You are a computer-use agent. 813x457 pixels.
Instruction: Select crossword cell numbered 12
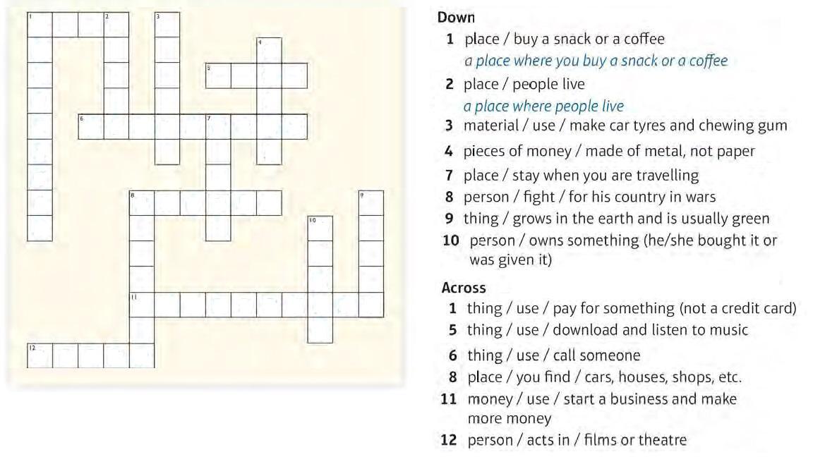(40, 355)
